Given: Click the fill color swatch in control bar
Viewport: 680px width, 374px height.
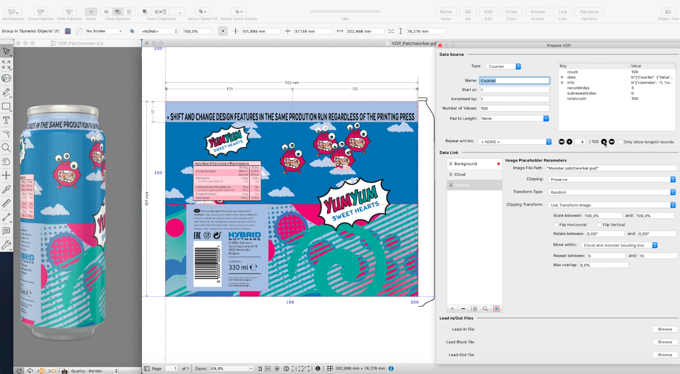Looking at the screenshot, I should (x=68, y=31).
